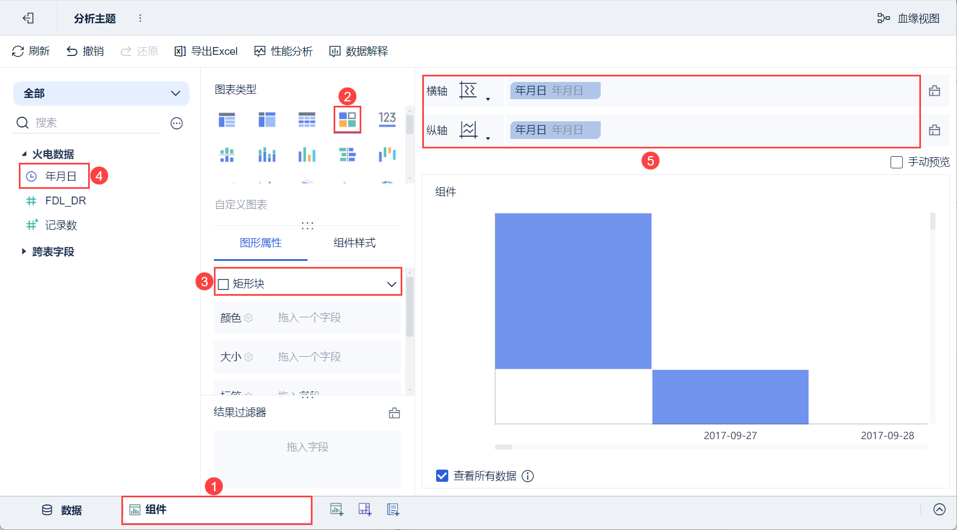Click the collapse-up icon in bottom bar
Image resolution: width=957 pixels, height=530 pixels.
(939, 510)
